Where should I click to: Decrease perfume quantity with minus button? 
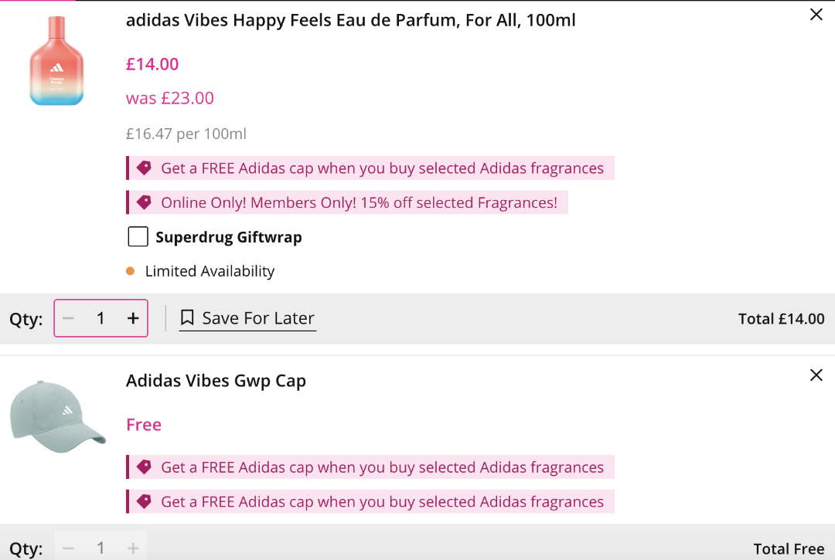tap(69, 318)
